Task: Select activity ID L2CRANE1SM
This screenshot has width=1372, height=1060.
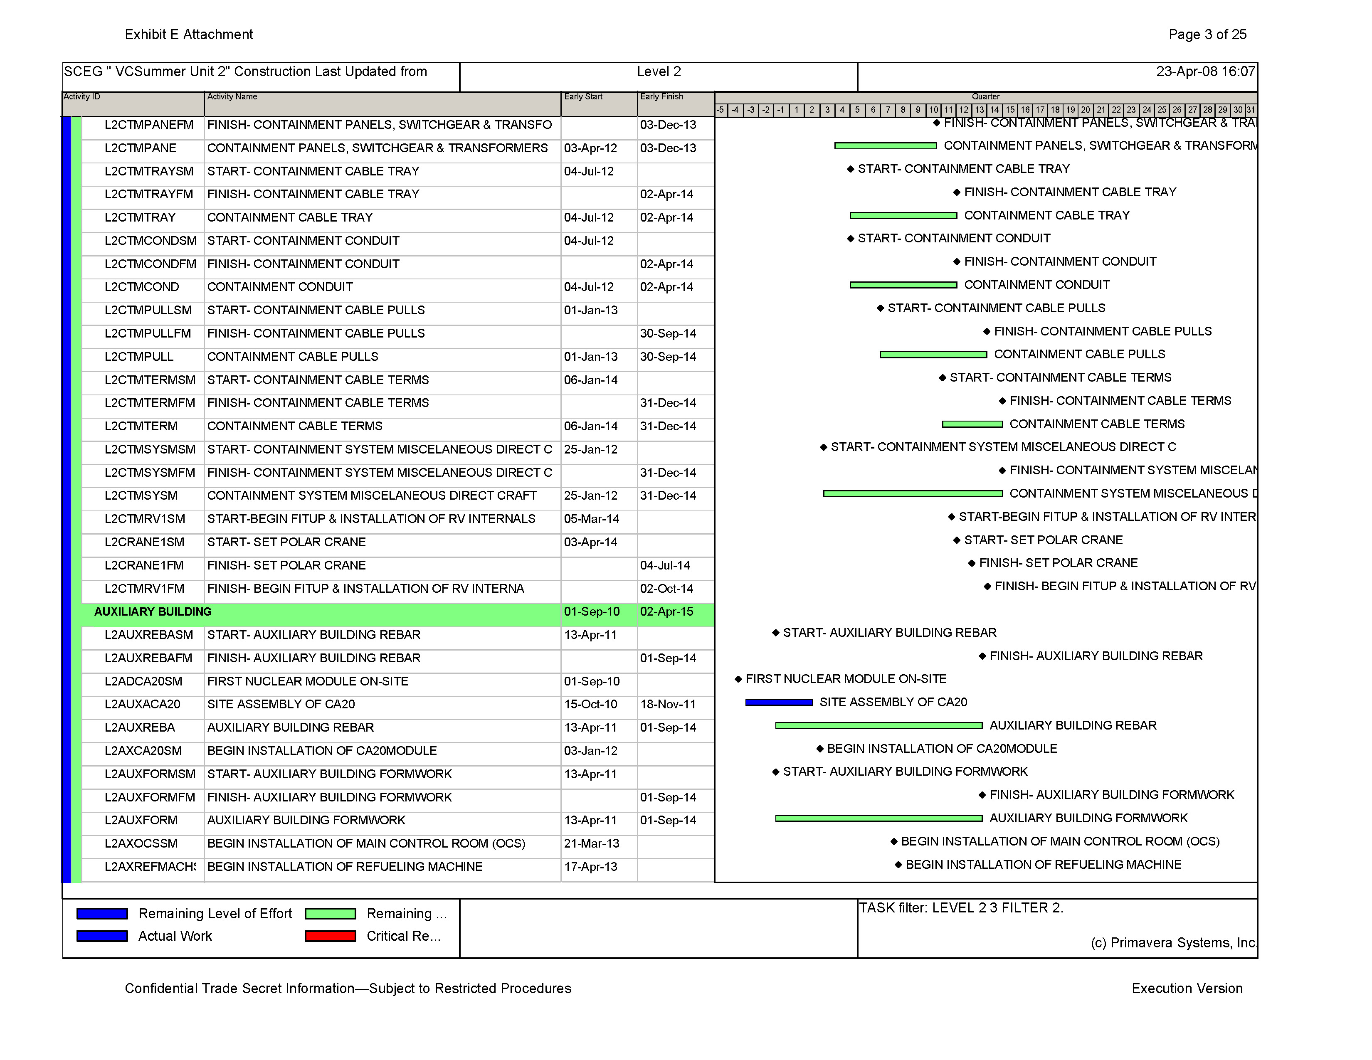Action: (x=145, y=542)
